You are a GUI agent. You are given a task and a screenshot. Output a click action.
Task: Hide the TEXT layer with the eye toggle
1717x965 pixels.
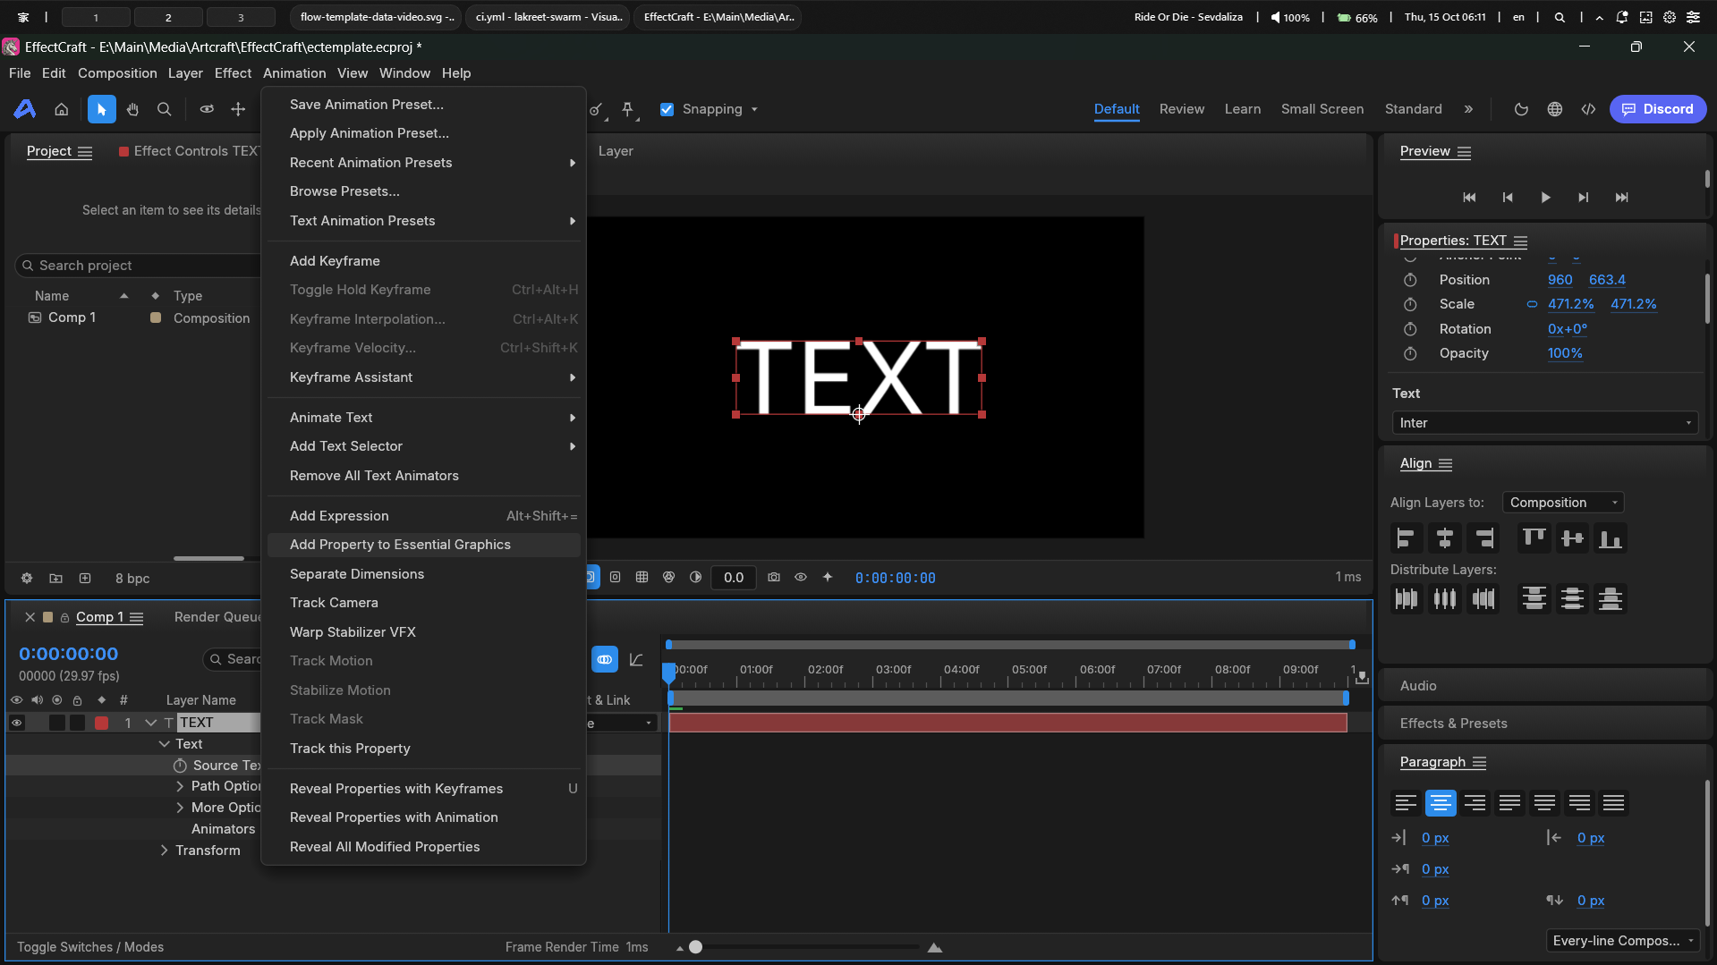tap(16, 723)
